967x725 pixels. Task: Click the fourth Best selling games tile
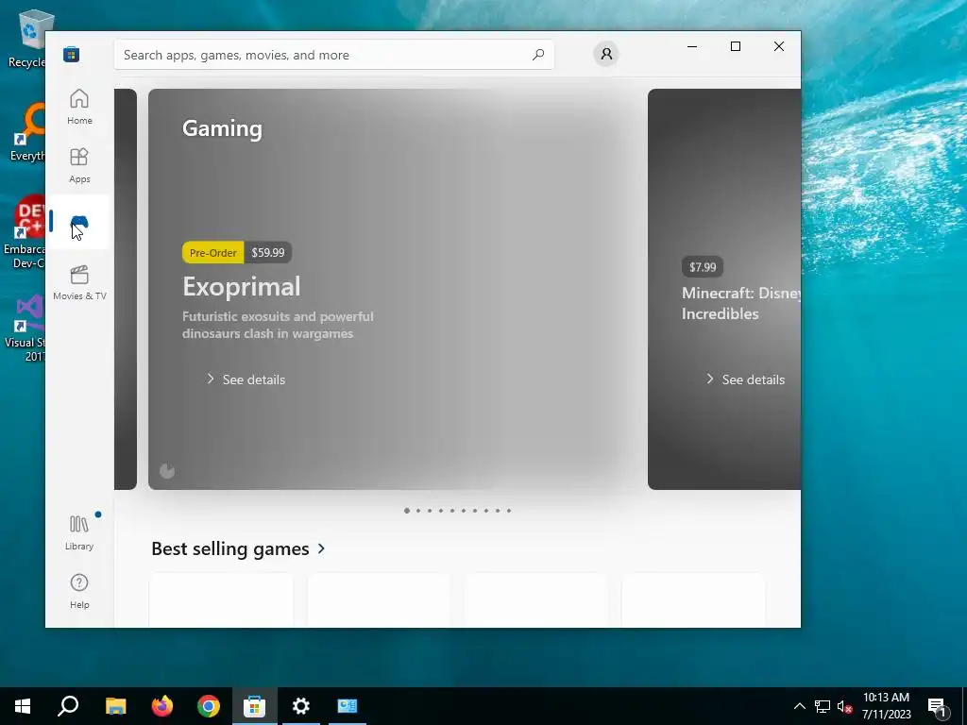(x=694, y=599)
